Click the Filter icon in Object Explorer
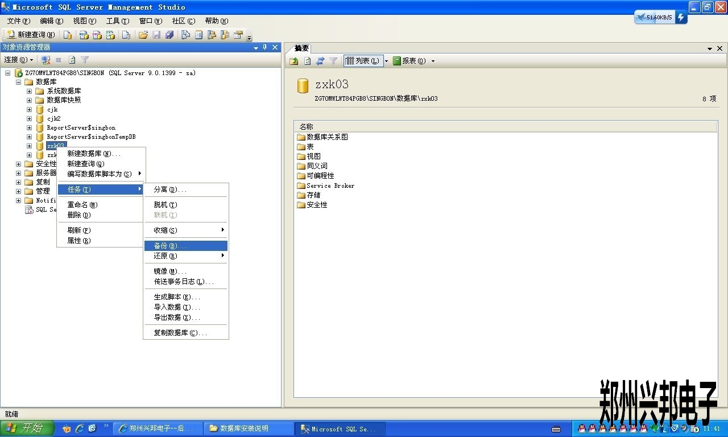The height and width of the screenshot is (437, 728). [85, 60]
